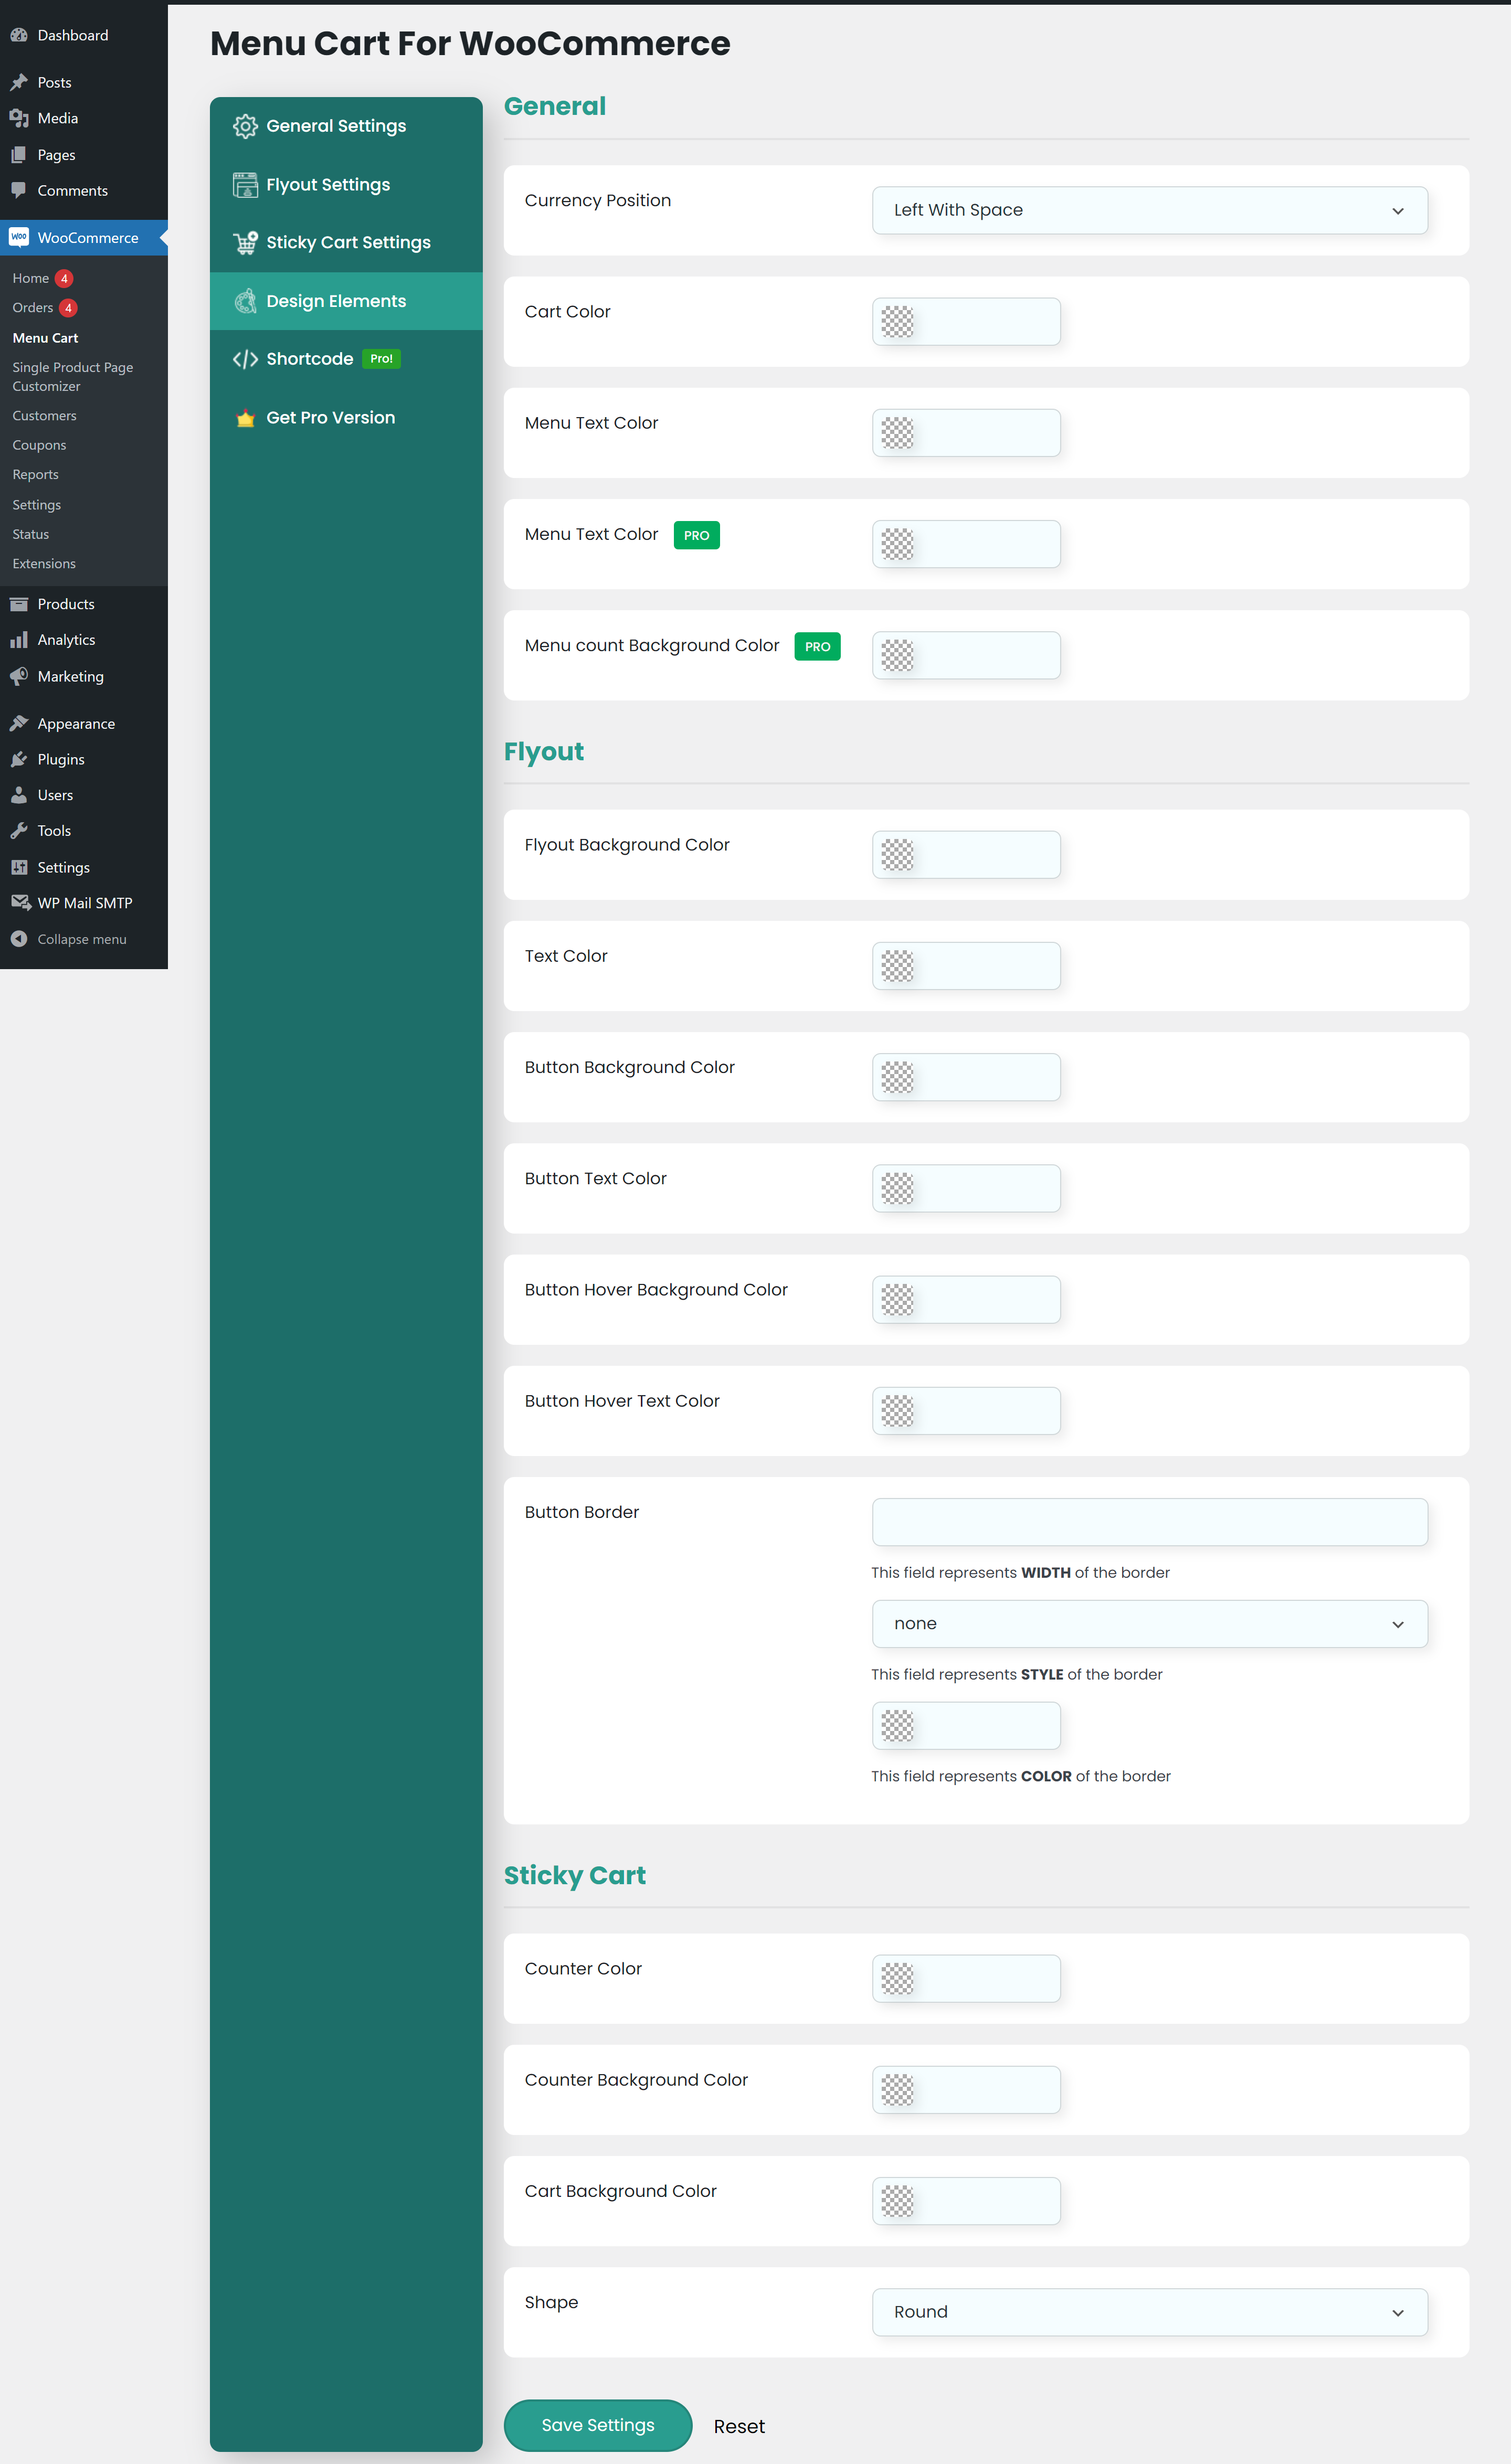Pick the Flyout Background Color swatch
1511x2464 pixels.
897,855
